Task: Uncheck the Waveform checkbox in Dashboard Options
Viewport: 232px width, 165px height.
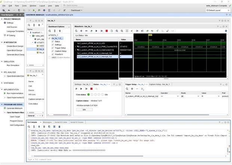Action: 52,54
